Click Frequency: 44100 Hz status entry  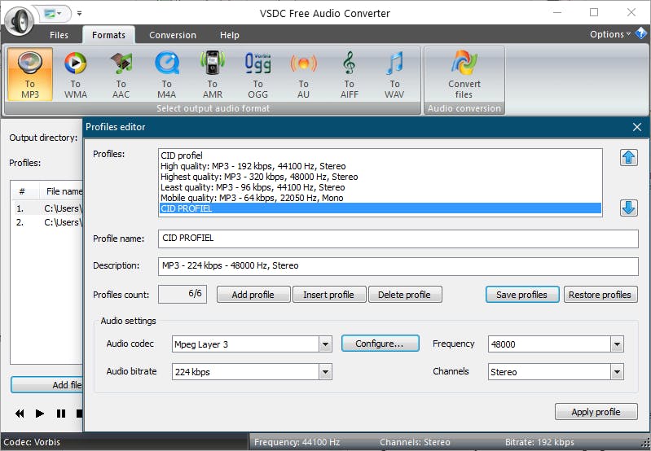(297, 442)
